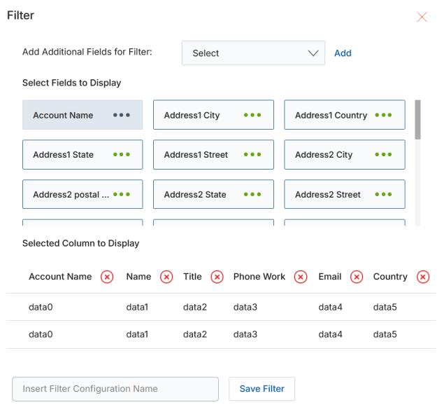Click data5 in the second data row
437x412 pixels.
tap(385, 334)
